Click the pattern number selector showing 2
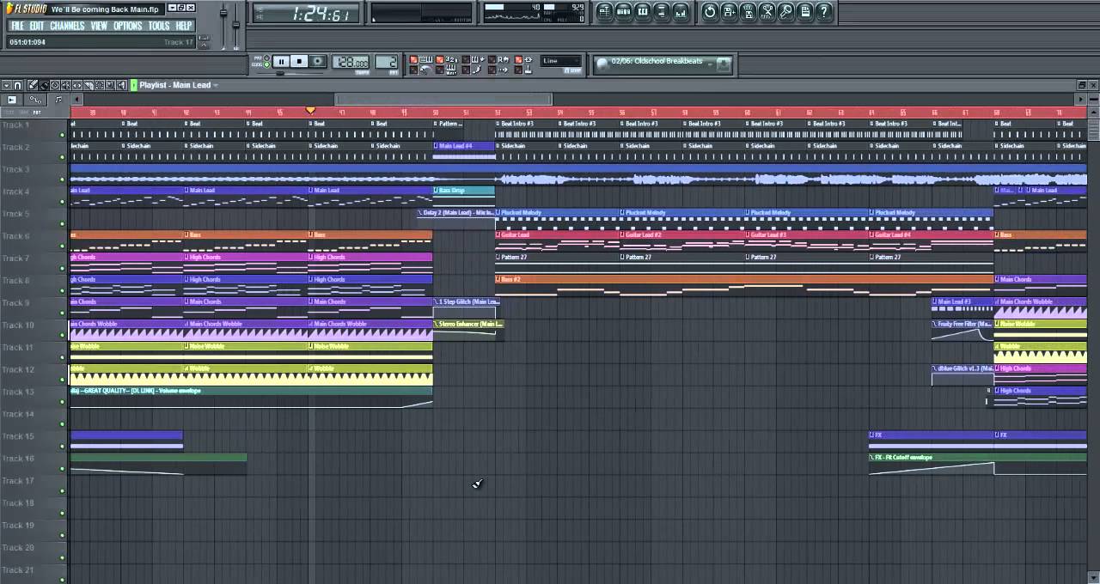Image resolution: width=1100 pixels, height=584 pixels. tap(387, 62)
